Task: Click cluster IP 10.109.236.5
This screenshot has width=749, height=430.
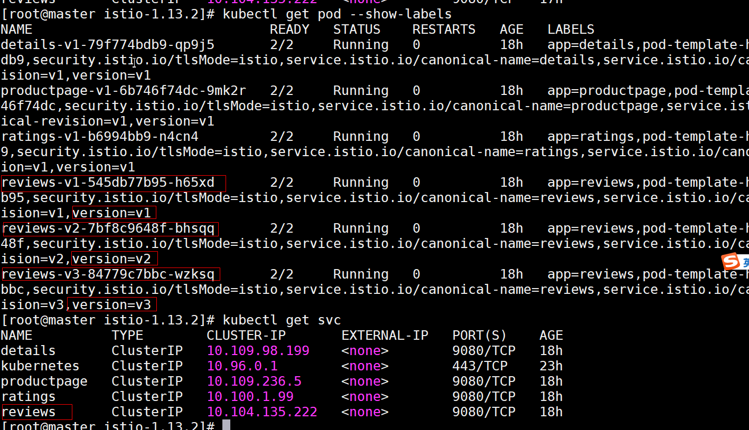Action: 254,381
